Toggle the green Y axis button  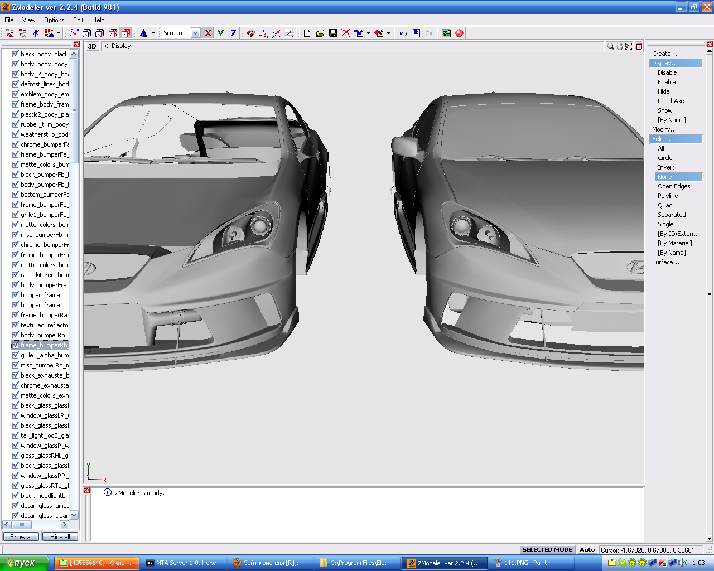pos(221,33)
